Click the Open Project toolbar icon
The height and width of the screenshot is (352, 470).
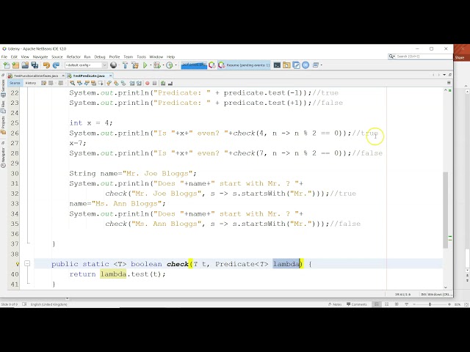pos(25,65)
